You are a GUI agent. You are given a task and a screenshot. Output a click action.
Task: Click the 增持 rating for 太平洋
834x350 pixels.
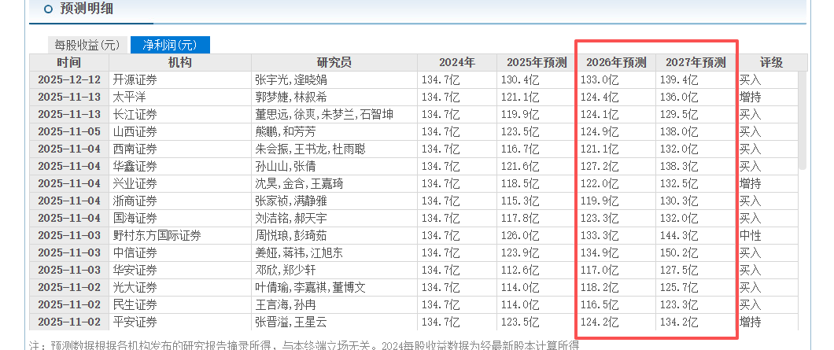coord(751,98)
